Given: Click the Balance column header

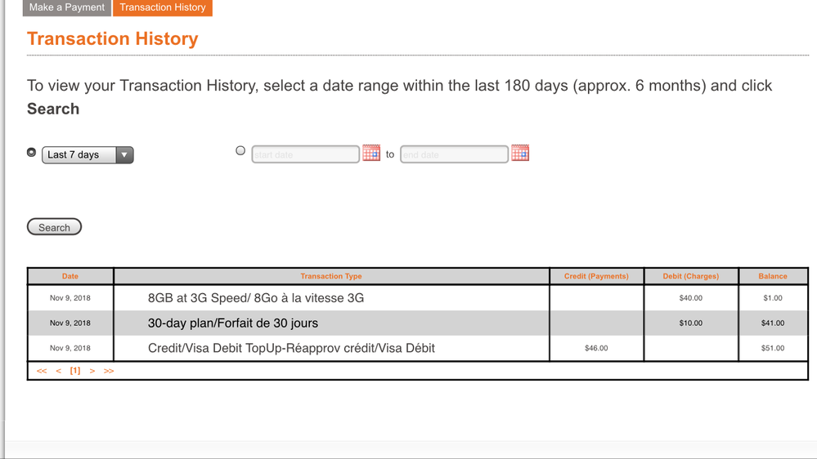Looking at the screenshot, I should [x=772, y=276].
